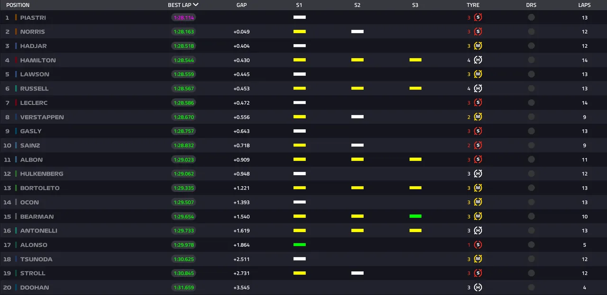Screen dimensions: 607x295
Task: Click the +3.545 gap value
Action: point(241,287)
